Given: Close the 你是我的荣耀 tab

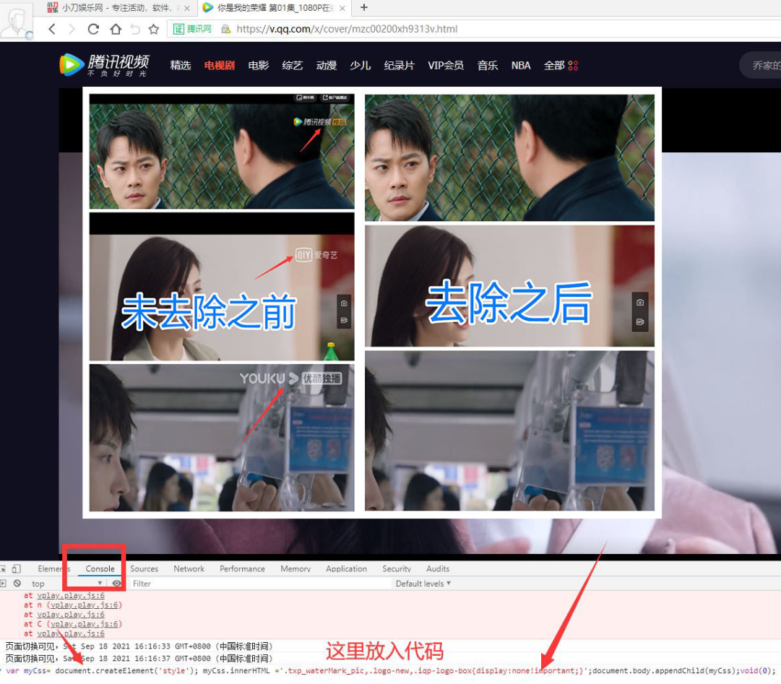Looking at the screenshot, I should point(342,8).
